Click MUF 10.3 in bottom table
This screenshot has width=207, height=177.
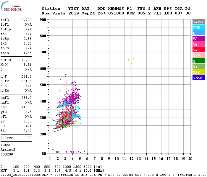pyautogui.click(x=87, y=171)
